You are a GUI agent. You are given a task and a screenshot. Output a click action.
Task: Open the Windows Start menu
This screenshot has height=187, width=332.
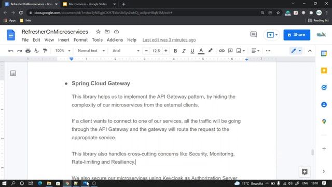click(x=4, y=183)
